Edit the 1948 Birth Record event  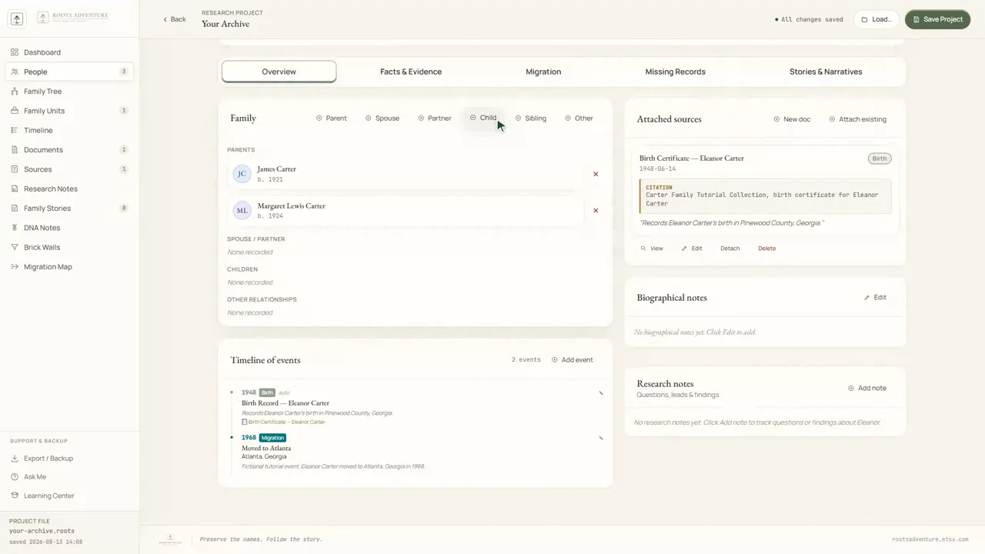tap(601, 393)
